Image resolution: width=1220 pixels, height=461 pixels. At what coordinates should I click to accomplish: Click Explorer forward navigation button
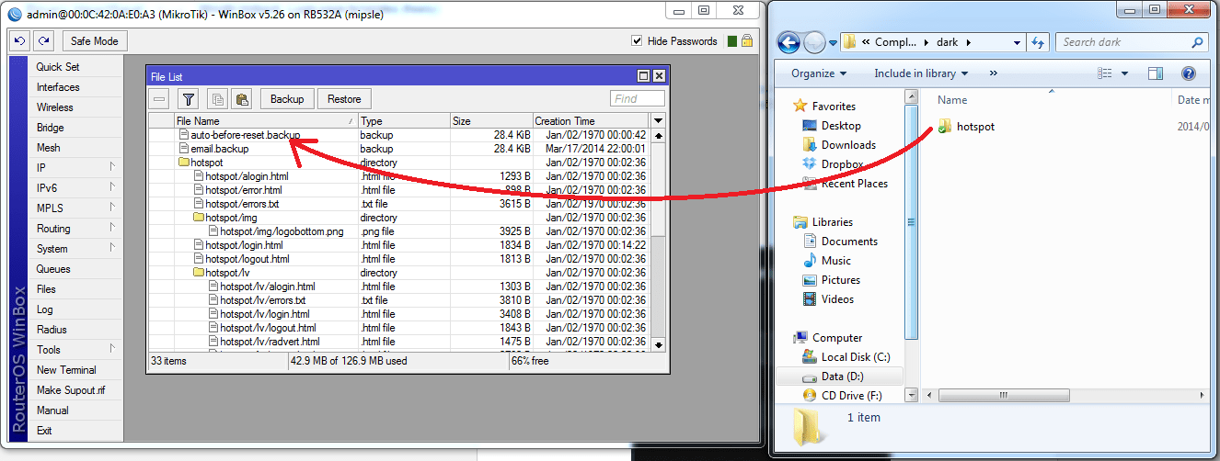814,42
